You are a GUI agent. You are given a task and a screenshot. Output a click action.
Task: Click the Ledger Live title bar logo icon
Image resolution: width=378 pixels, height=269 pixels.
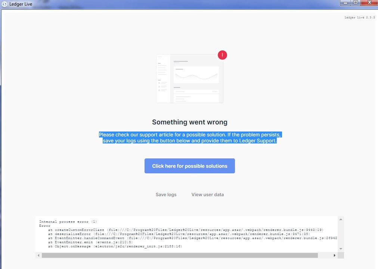click(x=4, y=4)
